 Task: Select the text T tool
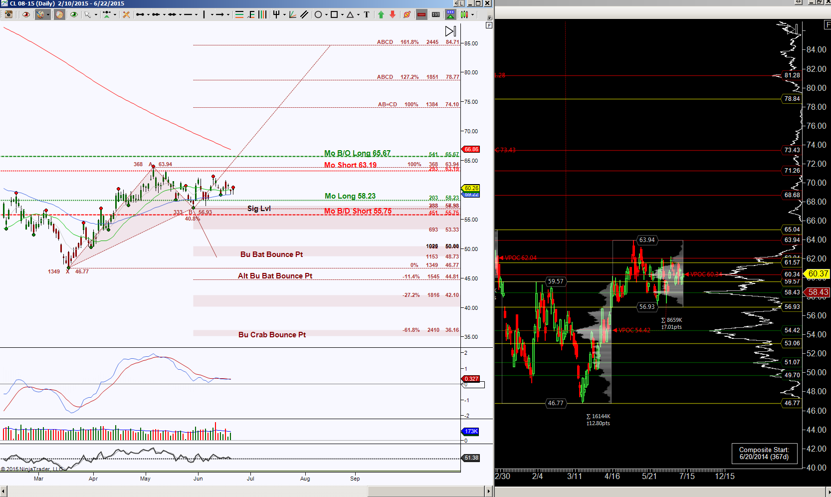point(367,14)
